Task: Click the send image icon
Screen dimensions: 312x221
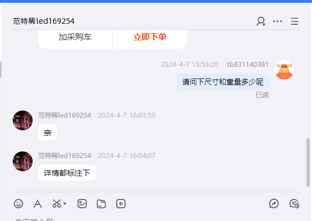Action: [82, 204]
